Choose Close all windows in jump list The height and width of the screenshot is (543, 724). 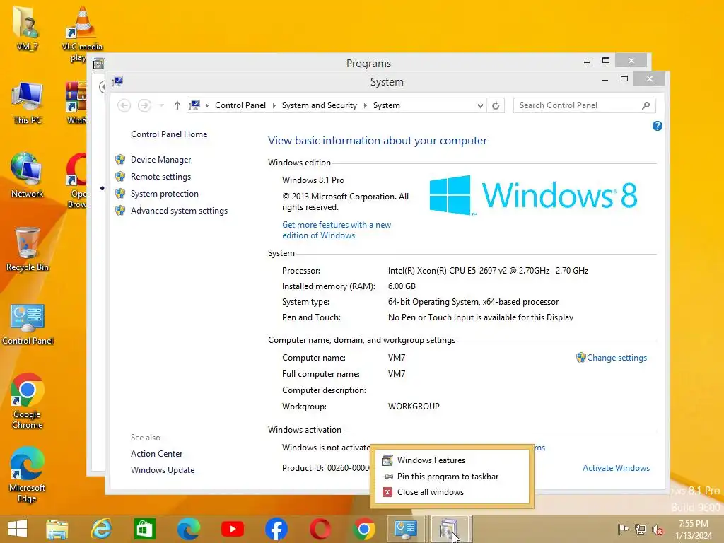pos(452,492)
